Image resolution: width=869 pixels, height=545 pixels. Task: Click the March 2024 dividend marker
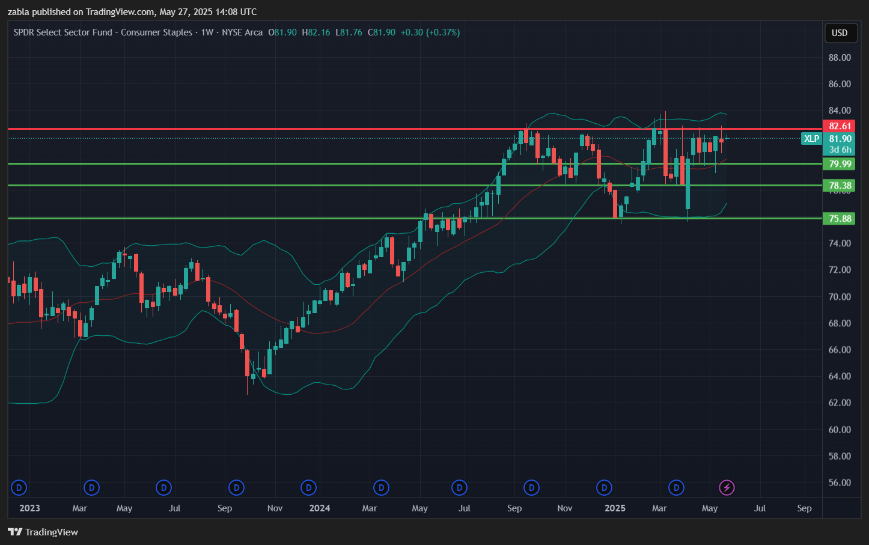click(381, 487)
